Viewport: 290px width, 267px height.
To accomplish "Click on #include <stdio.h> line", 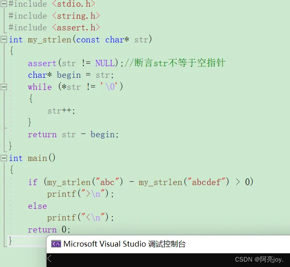I will click(52, 4).
